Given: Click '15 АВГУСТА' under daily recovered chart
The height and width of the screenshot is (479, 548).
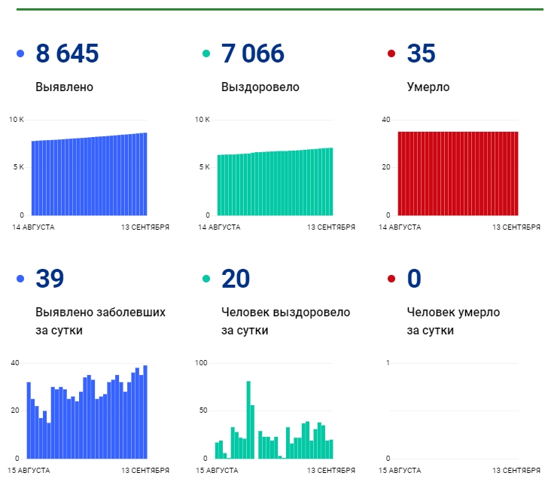Looking at the screenshot, I should point(217,471).
